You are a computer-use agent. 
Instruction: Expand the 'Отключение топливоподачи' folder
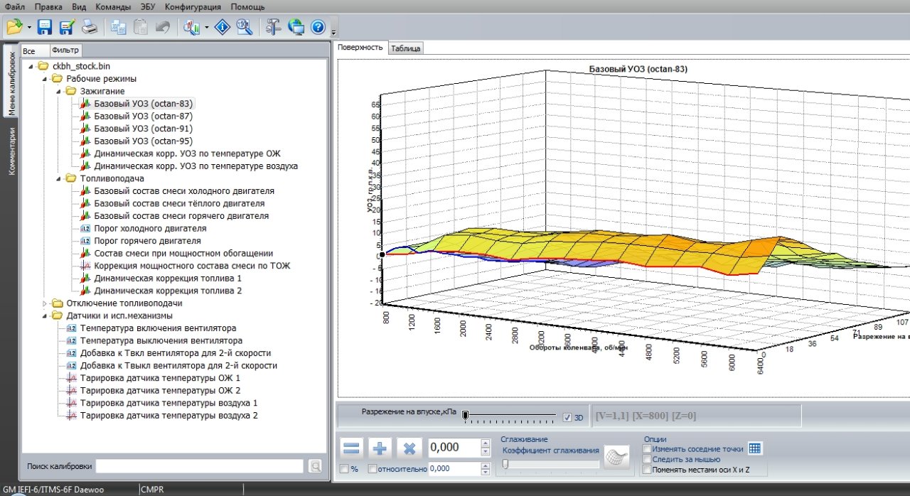pos(43,303)
